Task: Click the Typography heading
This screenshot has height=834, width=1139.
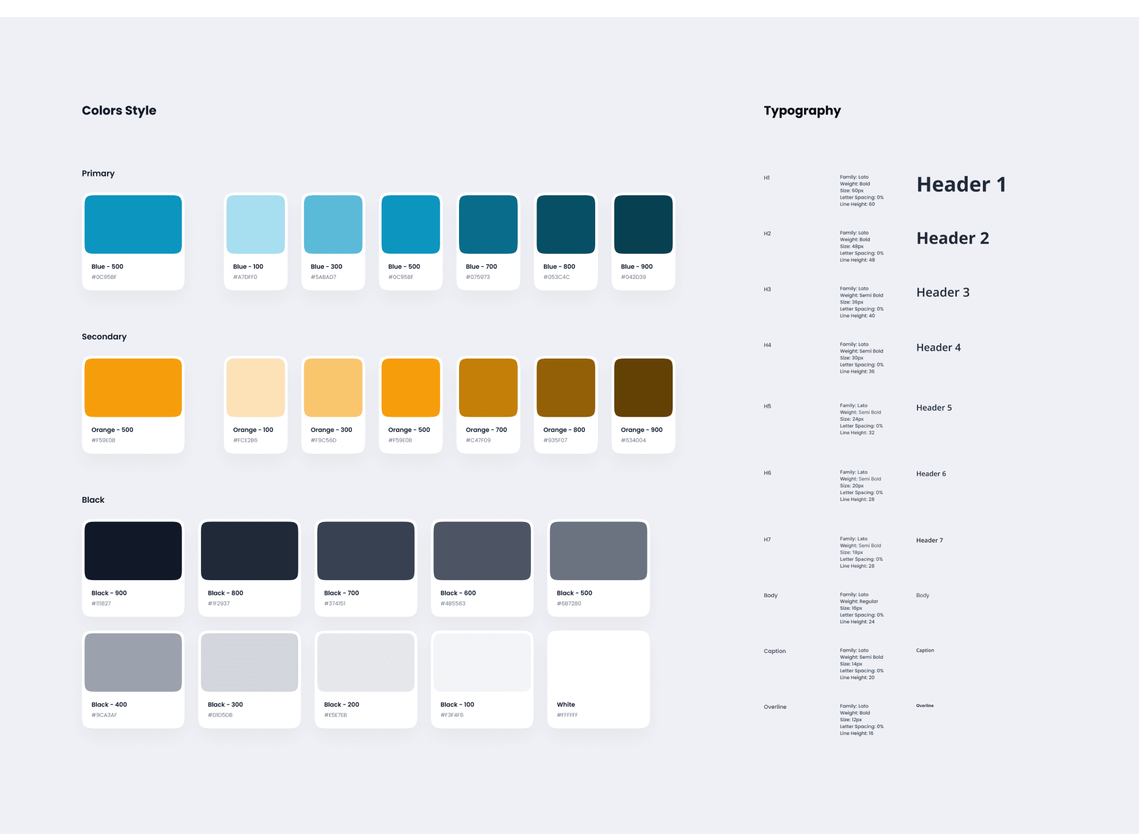Action: pyautogui.click(x=802, y=111)
